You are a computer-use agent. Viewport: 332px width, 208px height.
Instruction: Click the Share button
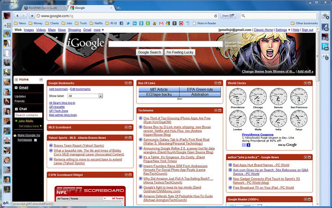[228, 16]
